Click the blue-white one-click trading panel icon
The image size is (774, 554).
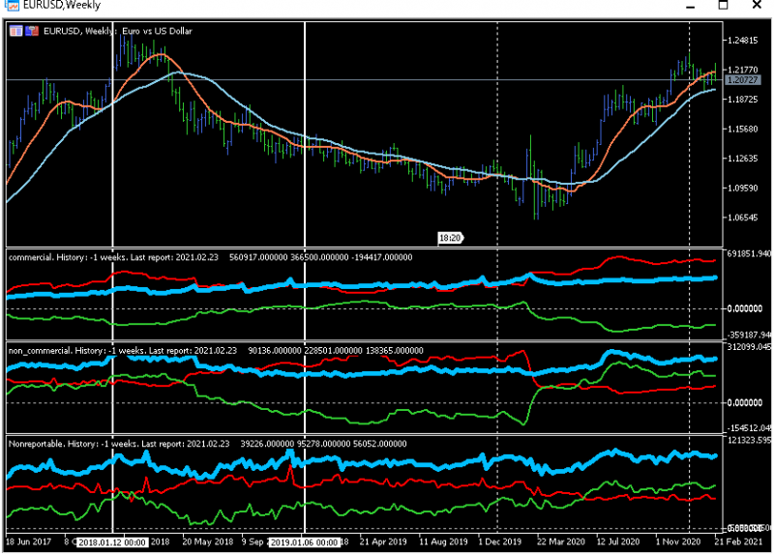pyautogui.click(x=15, y=31)
